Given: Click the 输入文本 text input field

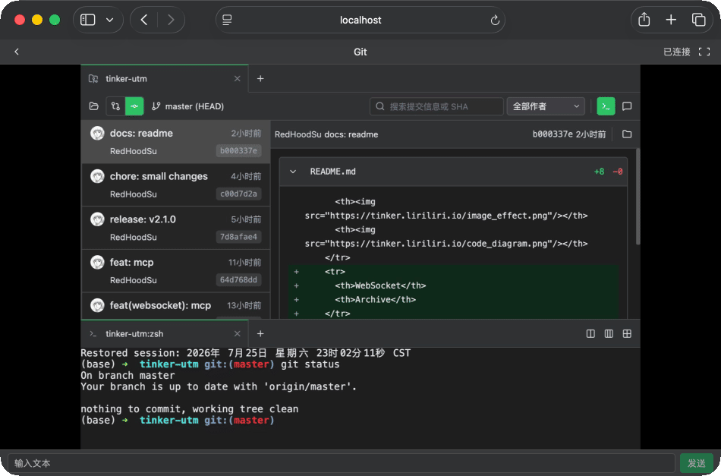Looking at the screenshot, I should coord(342,463).
